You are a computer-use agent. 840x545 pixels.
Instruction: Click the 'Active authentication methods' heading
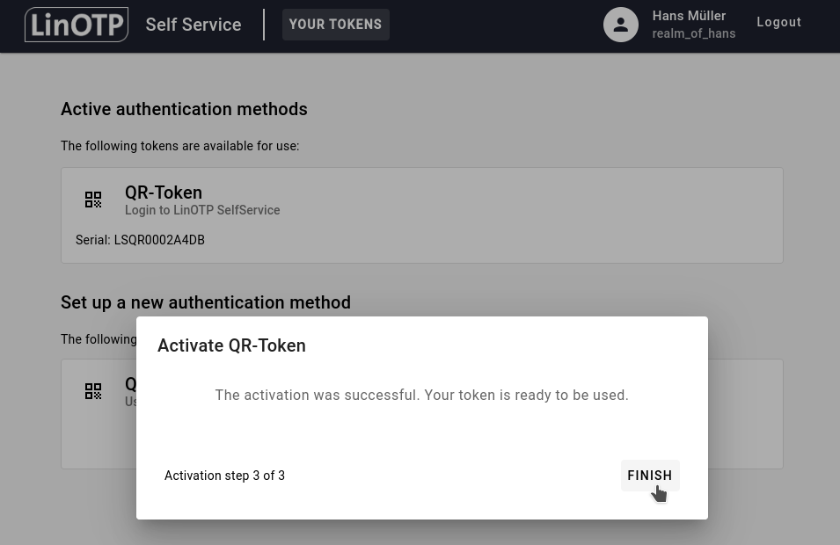click(184, 109)
